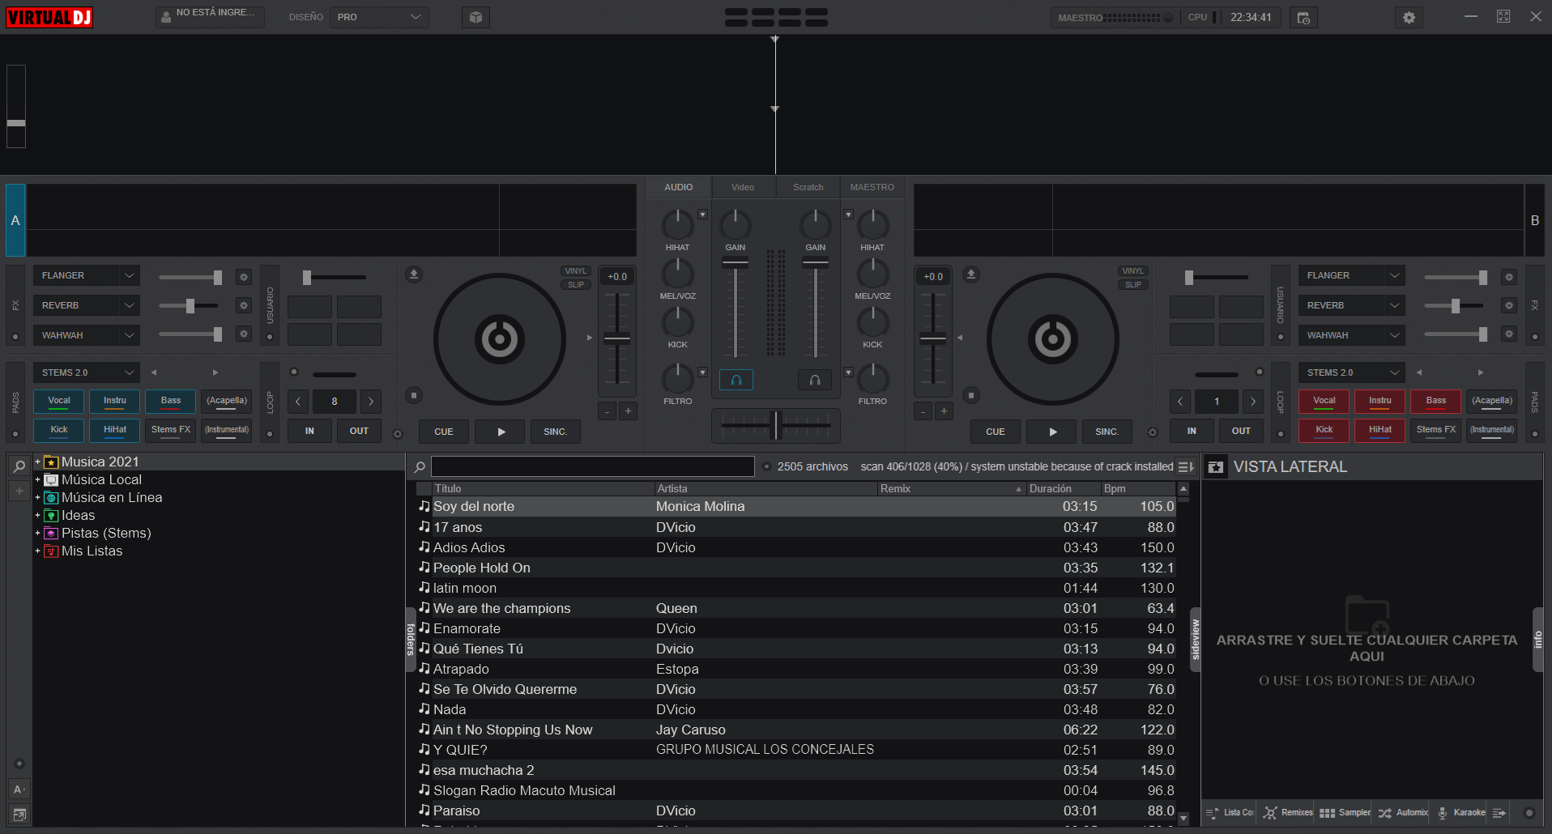Image resolution: width=1552 pixels, height=834 pixels.
Task: Click the Vista Lateral favorite folder icon
Action: coord(1216,467)
